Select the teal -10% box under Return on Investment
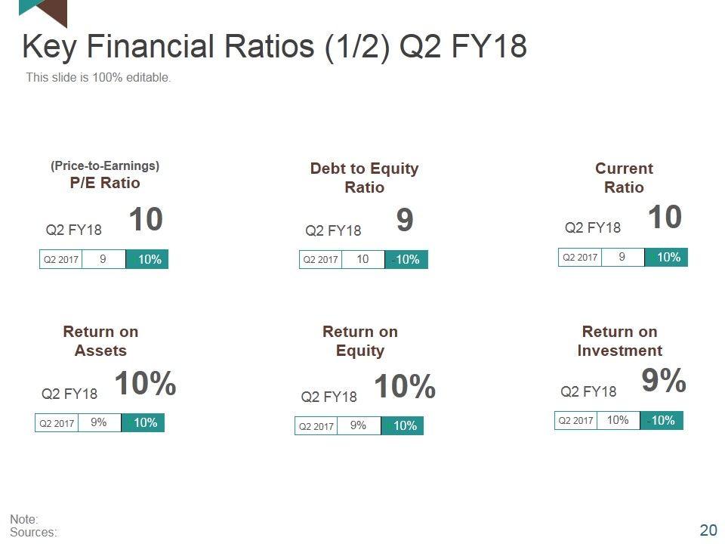Image resolution: width=725 pixels, height=544 pixels. [x=661, y=420]
